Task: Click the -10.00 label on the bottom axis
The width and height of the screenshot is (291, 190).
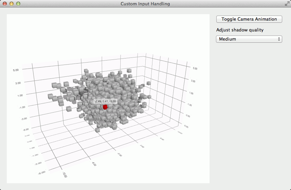Action: click(64, 174)
